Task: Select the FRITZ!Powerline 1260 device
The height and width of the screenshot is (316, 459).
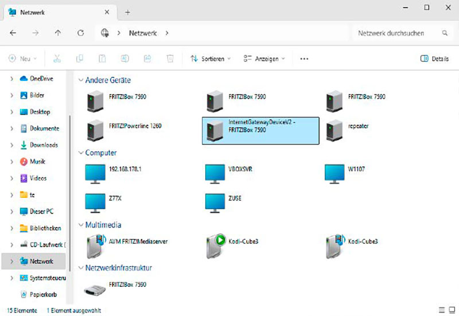Action: tap(125, 130)
